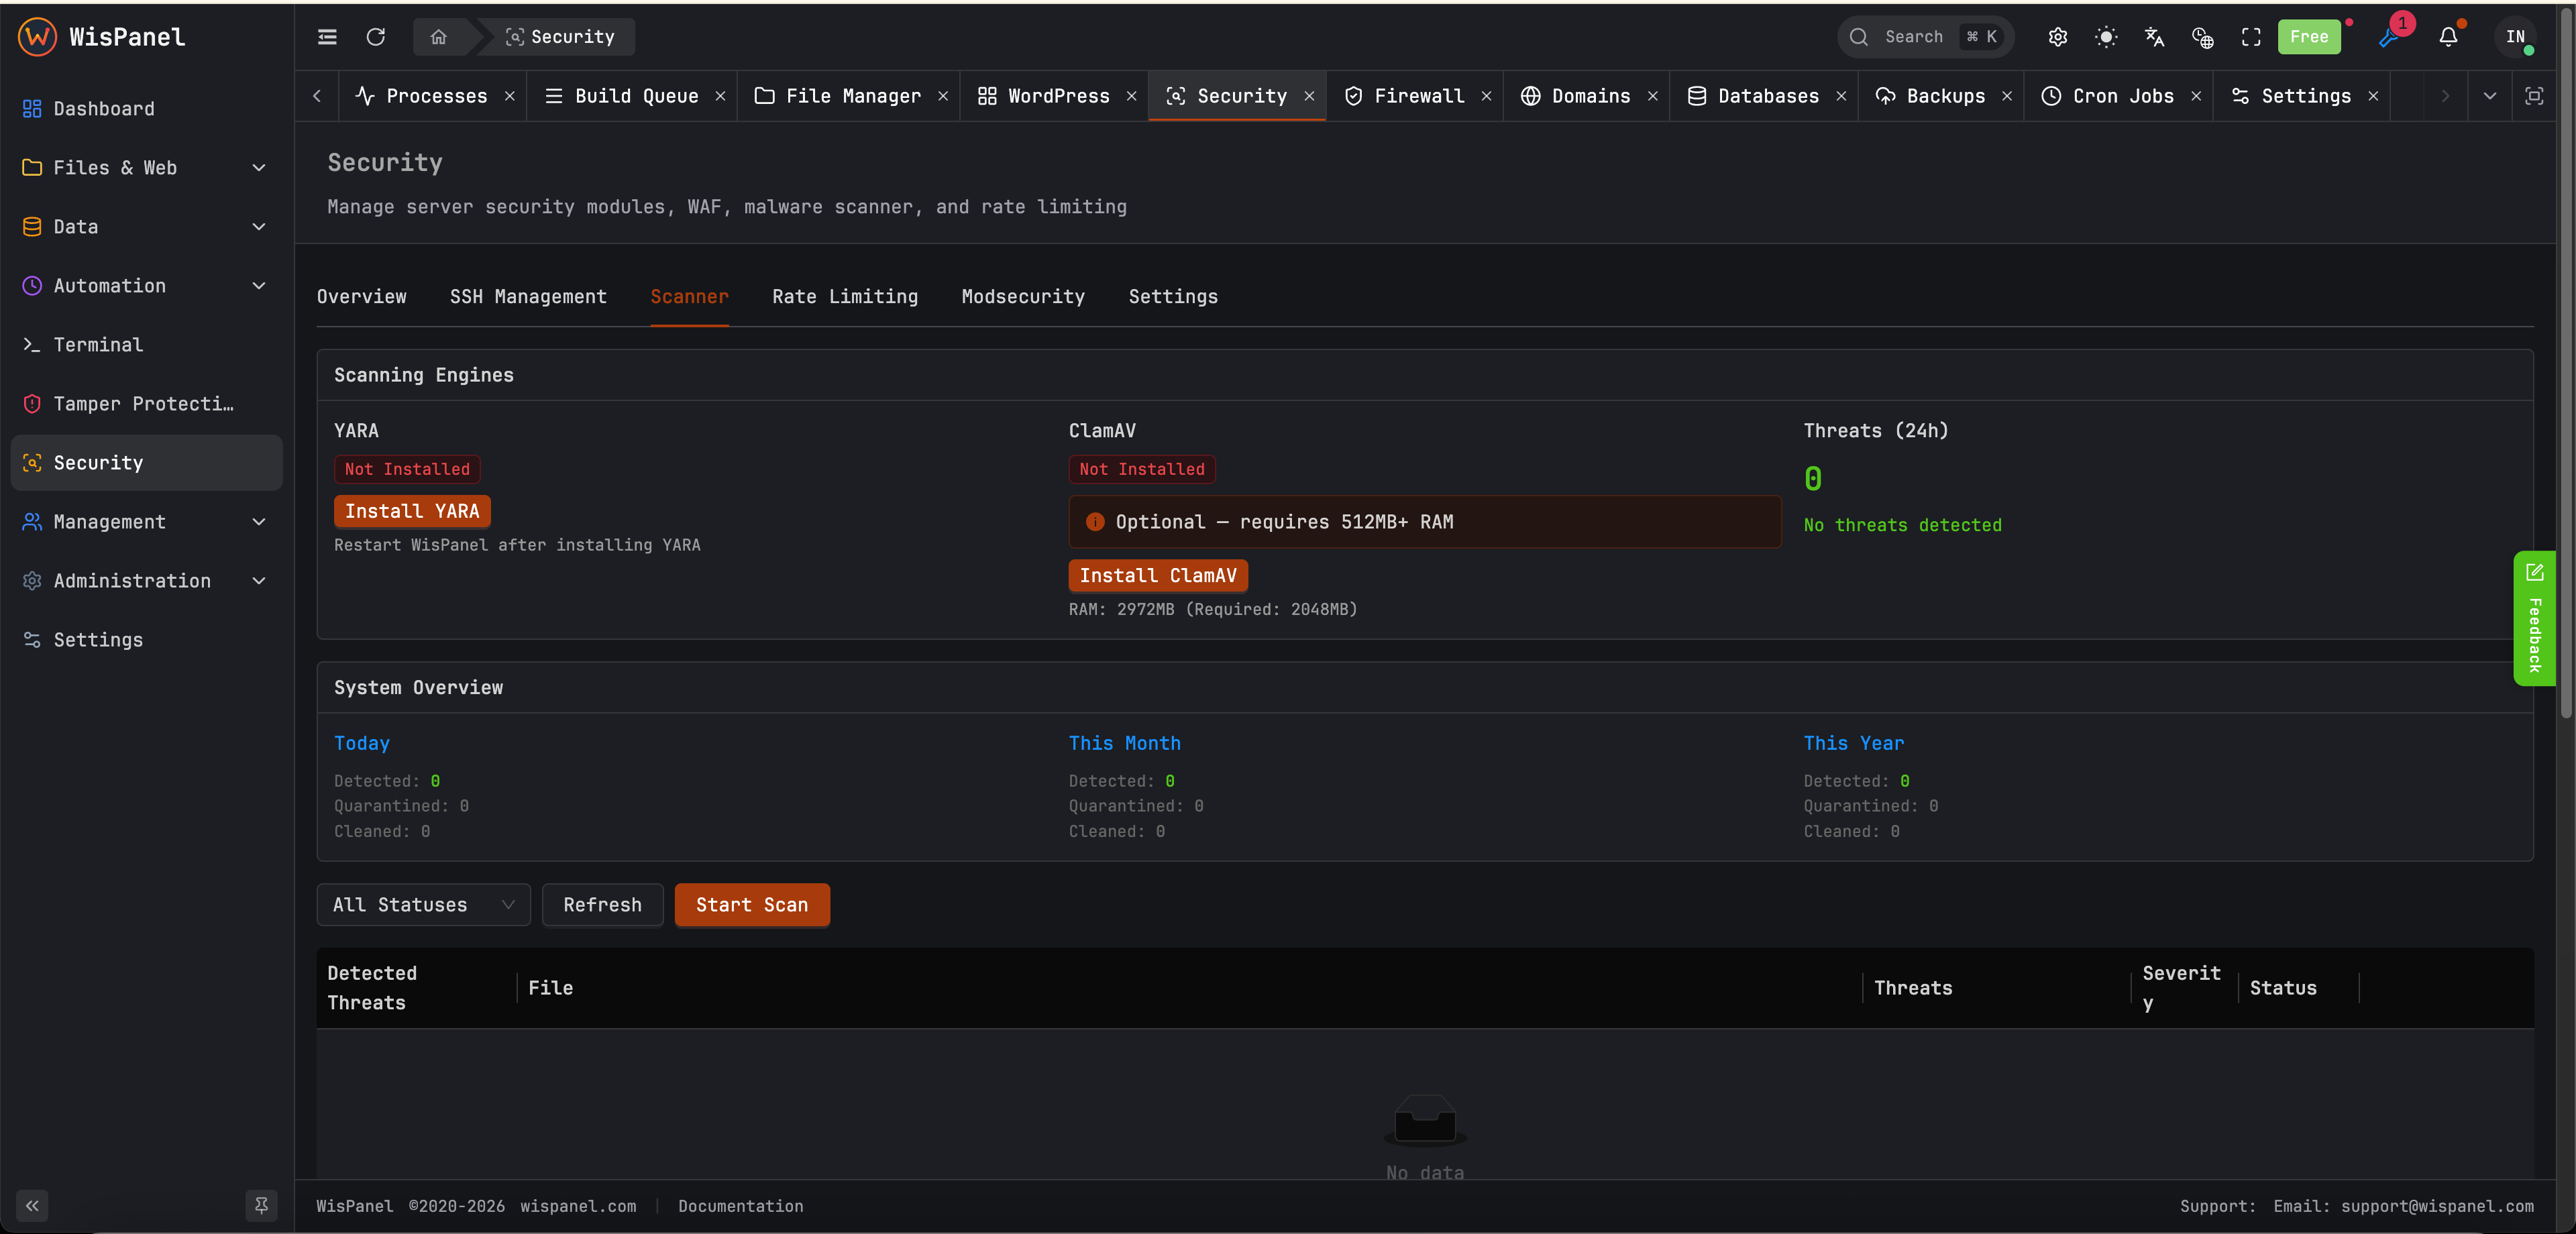
Task: Click the Install ClamAV button
Action: (x=1158, y=575)
